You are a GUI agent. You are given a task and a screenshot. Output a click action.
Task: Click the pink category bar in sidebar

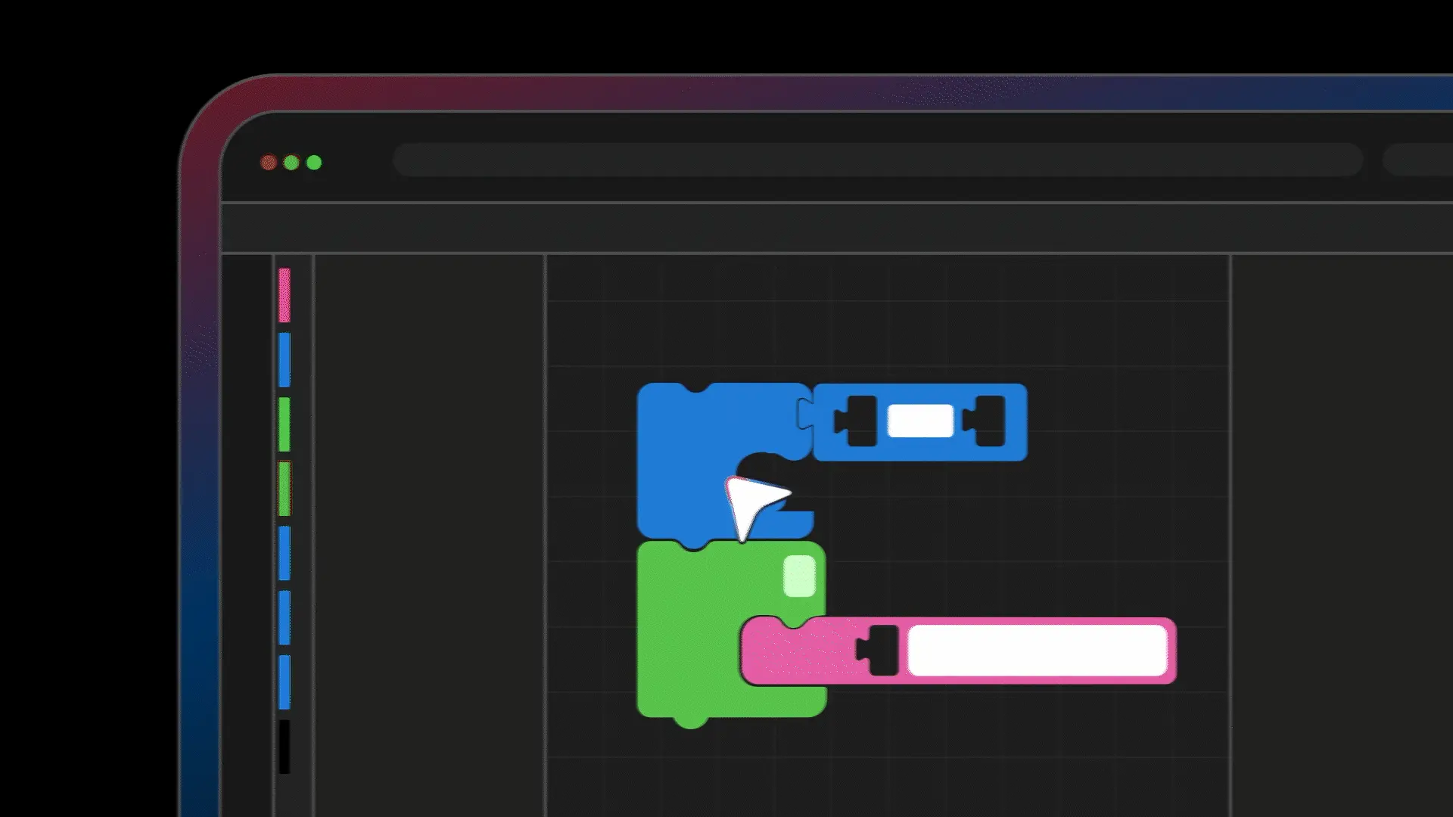click(285, 295)
